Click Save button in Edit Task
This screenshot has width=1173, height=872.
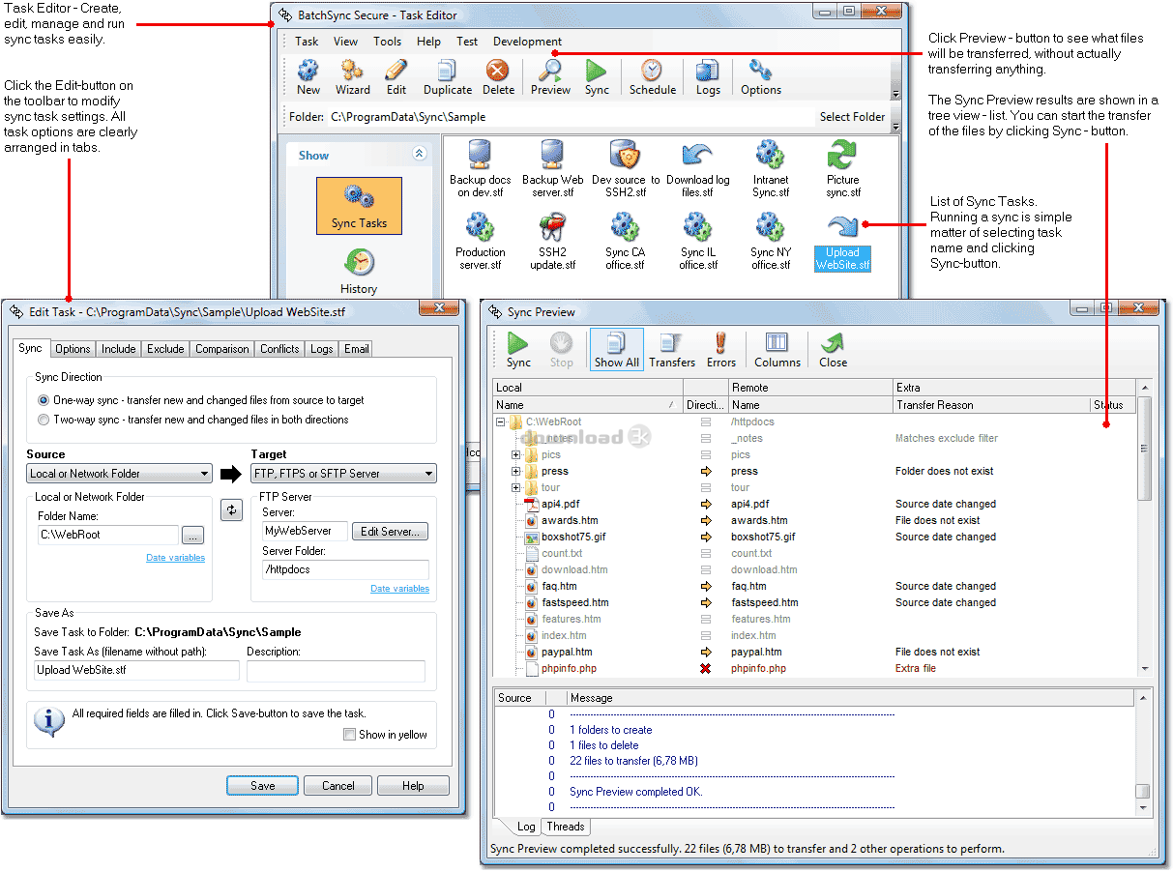point(263,786)
